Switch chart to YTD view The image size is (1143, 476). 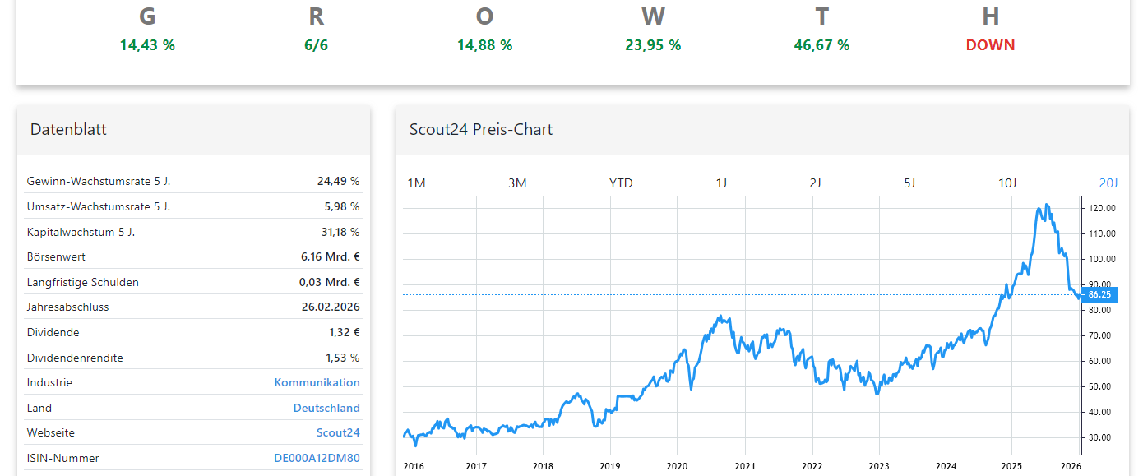coord(621,183)
